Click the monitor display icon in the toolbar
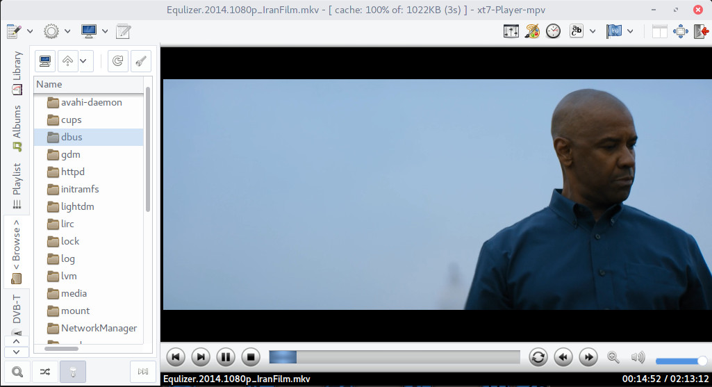The image size is (712, 387). pos(88,31)
